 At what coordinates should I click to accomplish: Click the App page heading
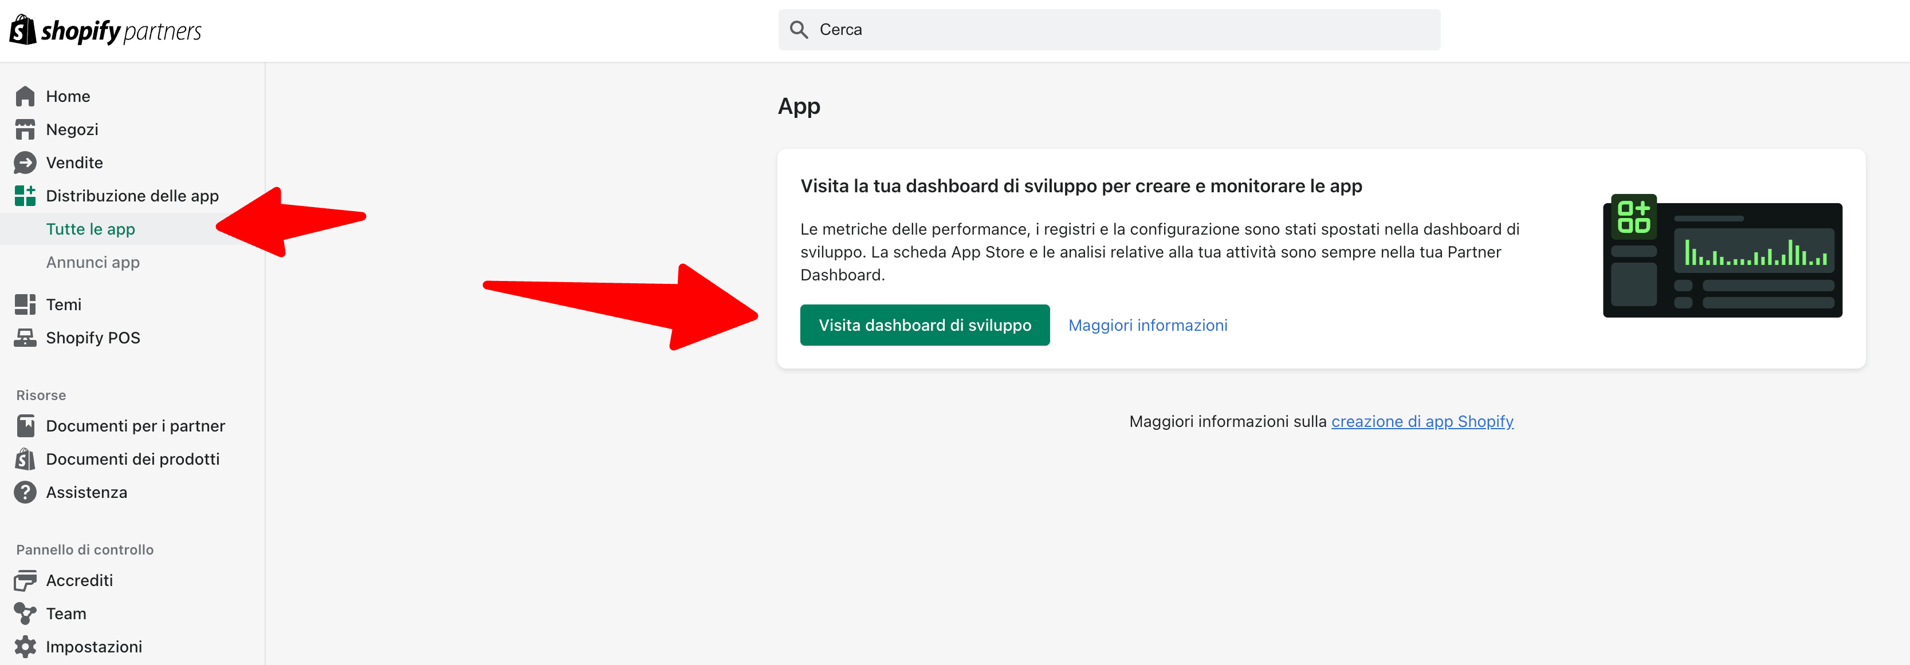(799, 106)
